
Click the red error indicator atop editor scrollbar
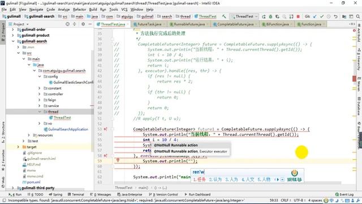click(354, 30)
